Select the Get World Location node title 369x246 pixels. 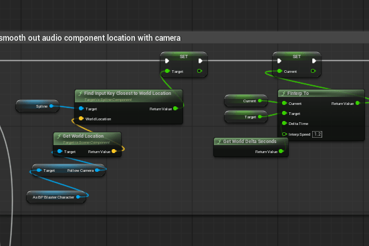pyautogui.click(x=83, y=136)
